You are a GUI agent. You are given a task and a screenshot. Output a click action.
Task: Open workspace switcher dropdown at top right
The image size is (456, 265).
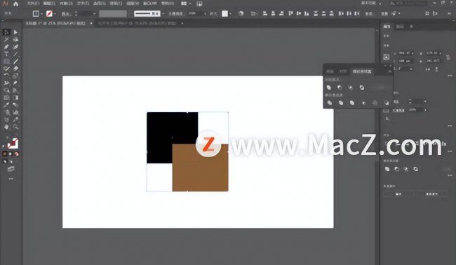371,4
